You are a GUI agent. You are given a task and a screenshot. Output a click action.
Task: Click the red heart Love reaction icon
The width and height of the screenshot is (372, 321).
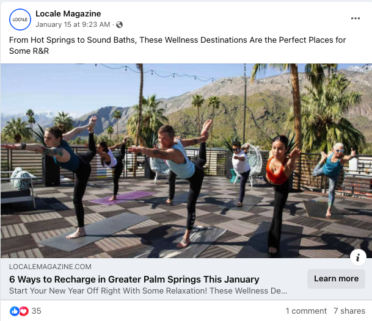click(x=24, y=311)
